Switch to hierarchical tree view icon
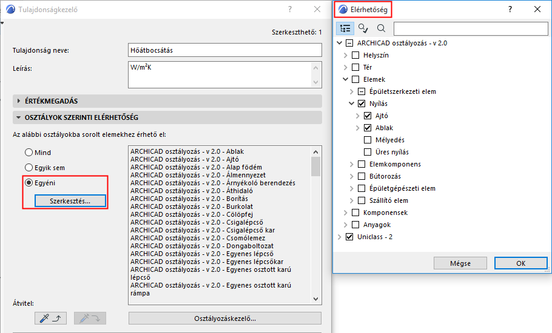This screenshot has height=333, width=552. [346, 28]
